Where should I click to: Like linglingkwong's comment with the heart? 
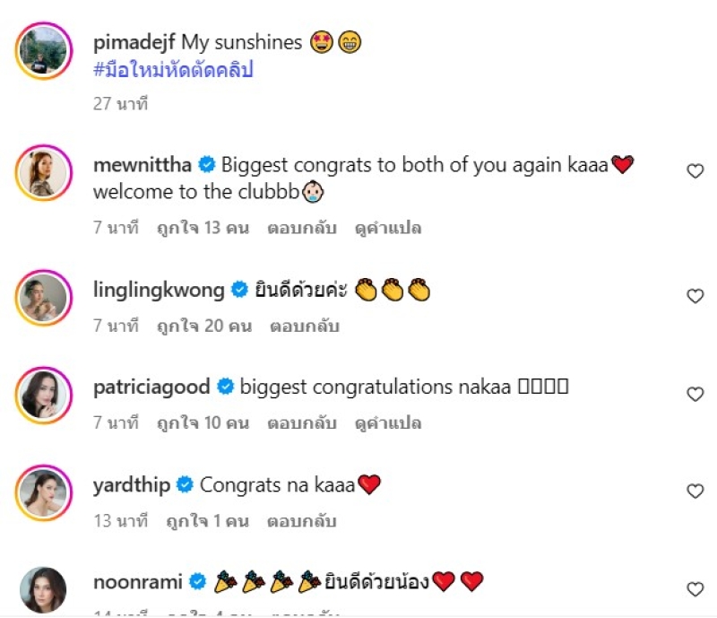click(695, 295)
